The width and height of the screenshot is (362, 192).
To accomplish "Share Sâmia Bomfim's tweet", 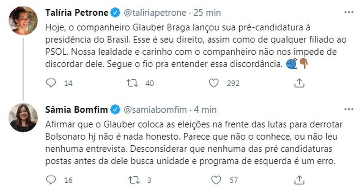I will click(299, 180).
